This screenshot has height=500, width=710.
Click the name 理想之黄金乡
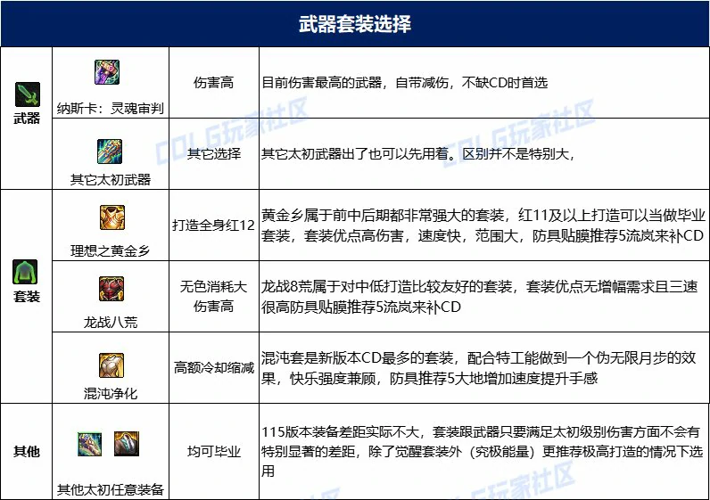pos(110,250)
